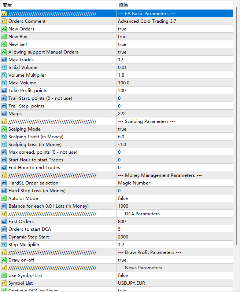Click the integer icon beside Max Trades

tap(4, 60)
